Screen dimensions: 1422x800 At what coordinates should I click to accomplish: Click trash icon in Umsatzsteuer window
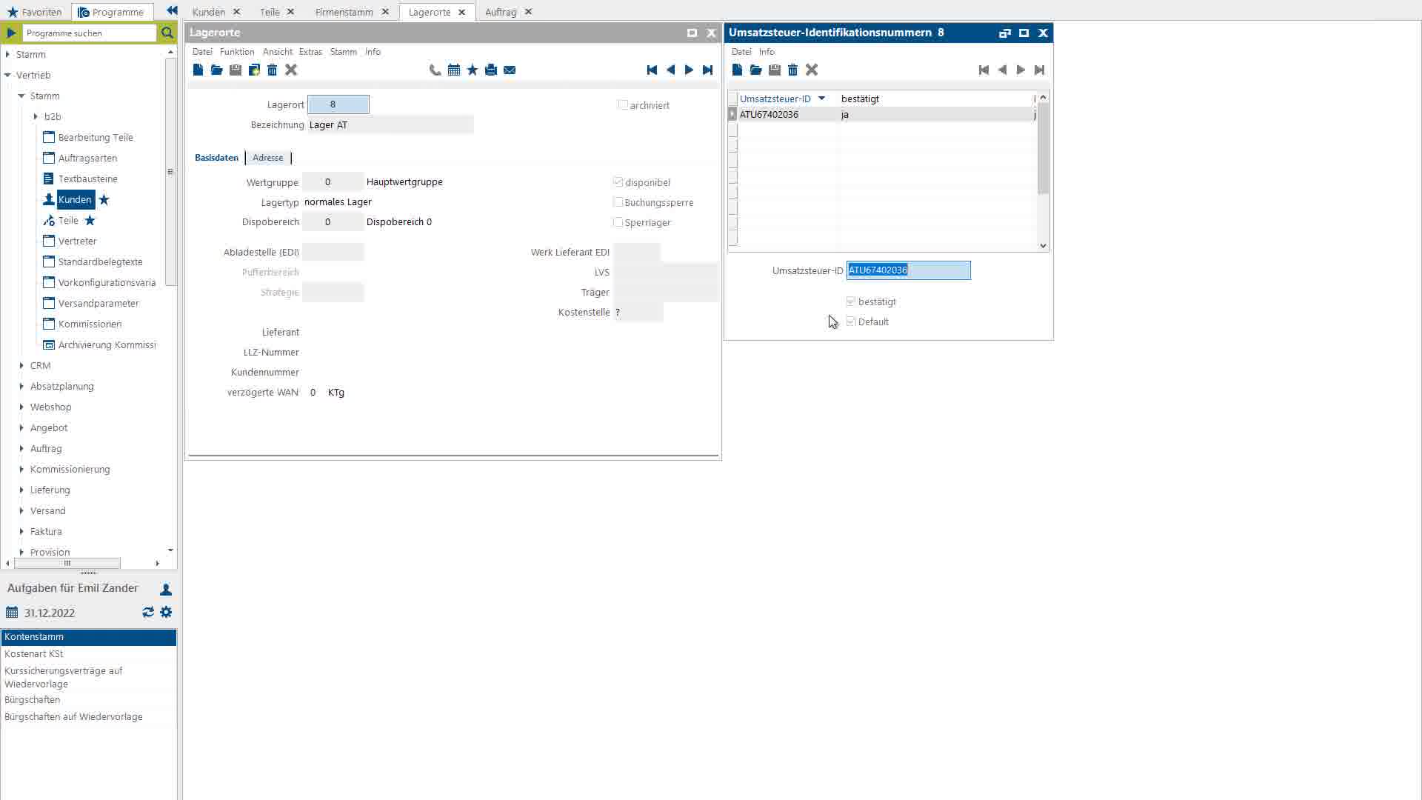point(792,70)
